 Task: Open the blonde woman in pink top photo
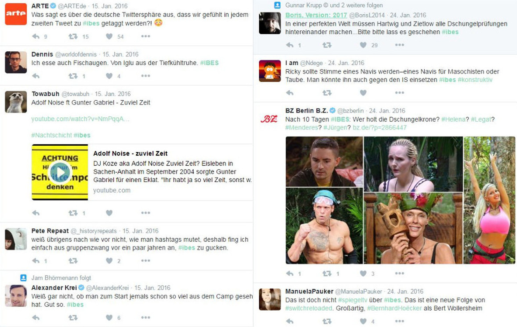[x=489, y=200]
